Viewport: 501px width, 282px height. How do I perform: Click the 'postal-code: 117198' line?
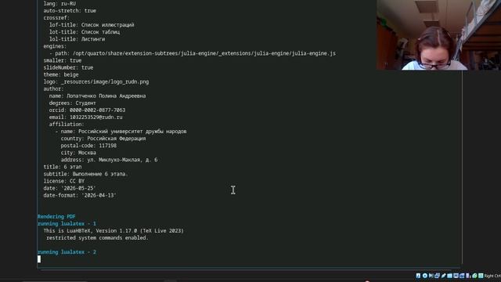point(88,146)
